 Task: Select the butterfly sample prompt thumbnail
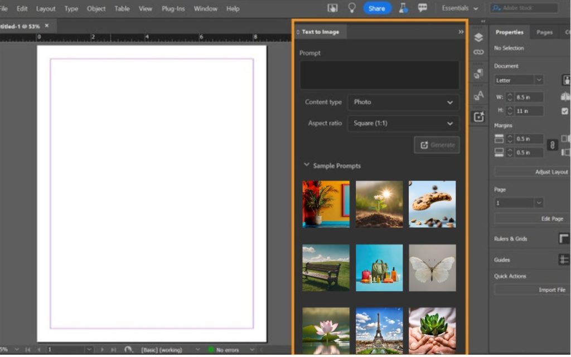pyautogui.click(x=433, y=268)
